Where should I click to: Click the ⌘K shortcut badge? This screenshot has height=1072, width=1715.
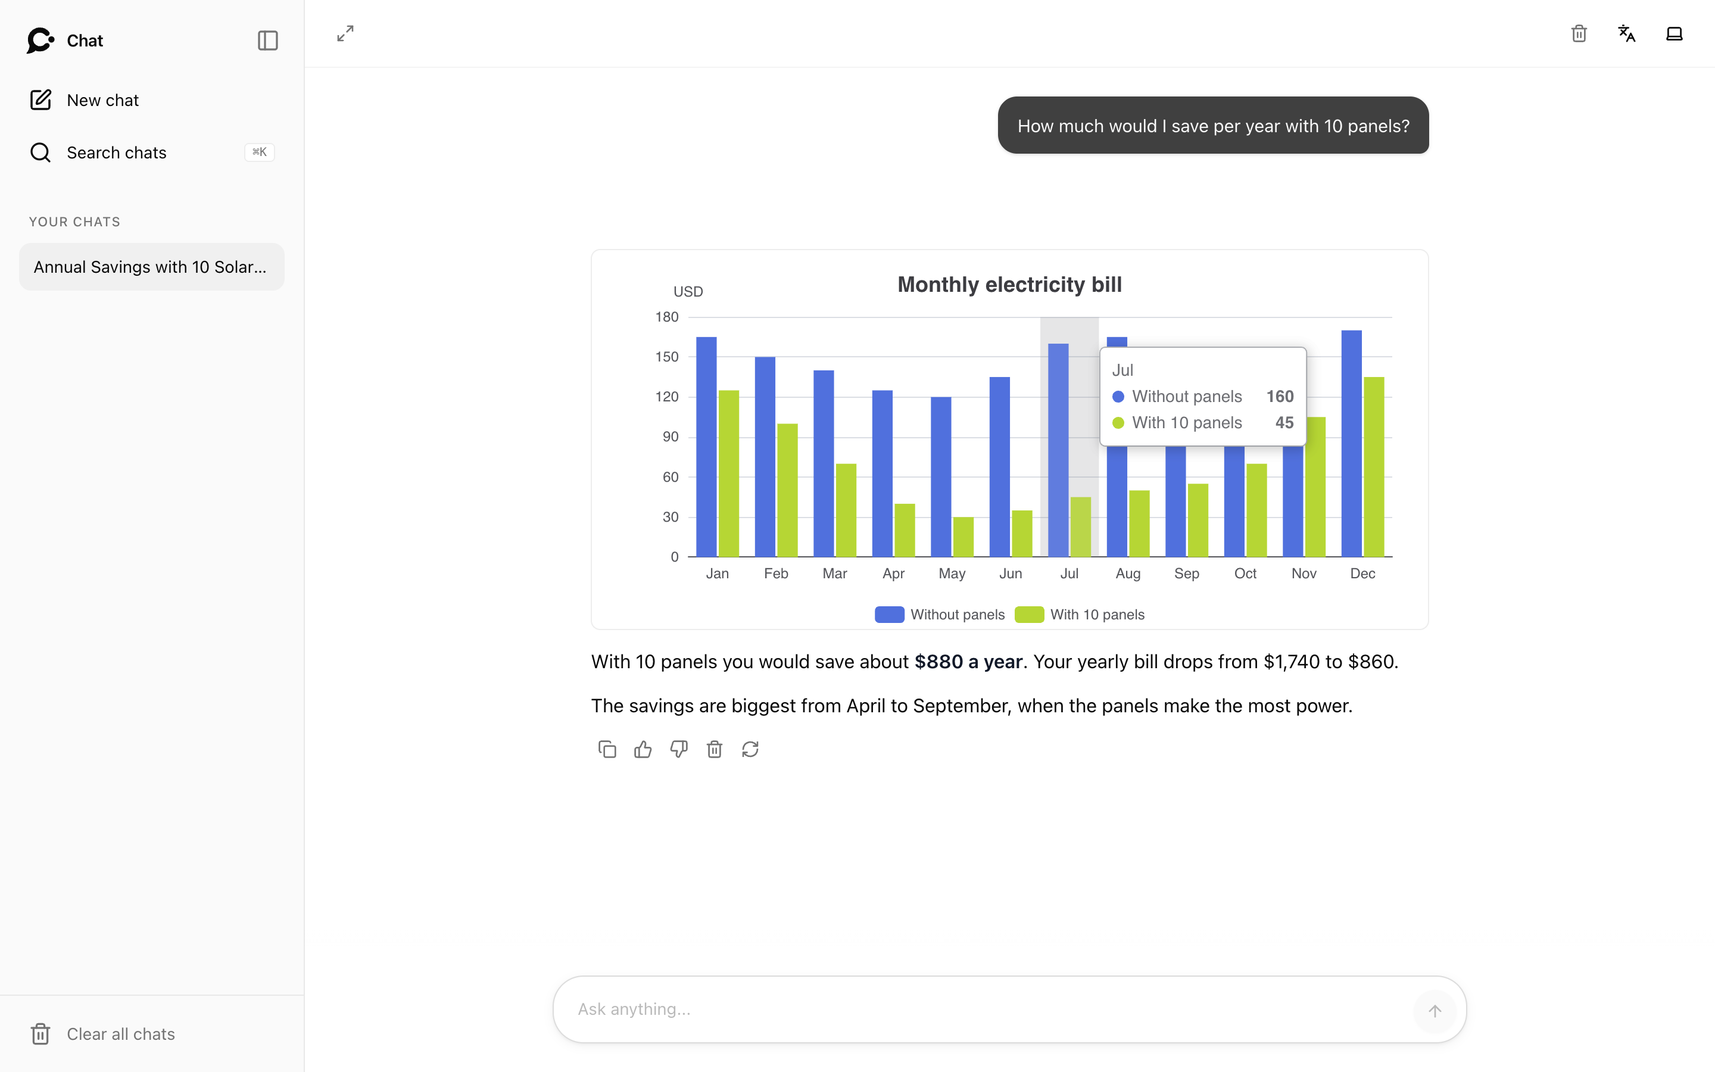pyautogui.click(x=260, y=152)
